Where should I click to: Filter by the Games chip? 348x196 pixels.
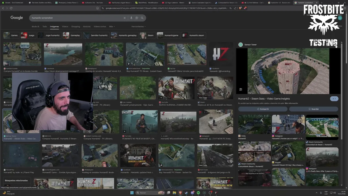tap(11, 35)
